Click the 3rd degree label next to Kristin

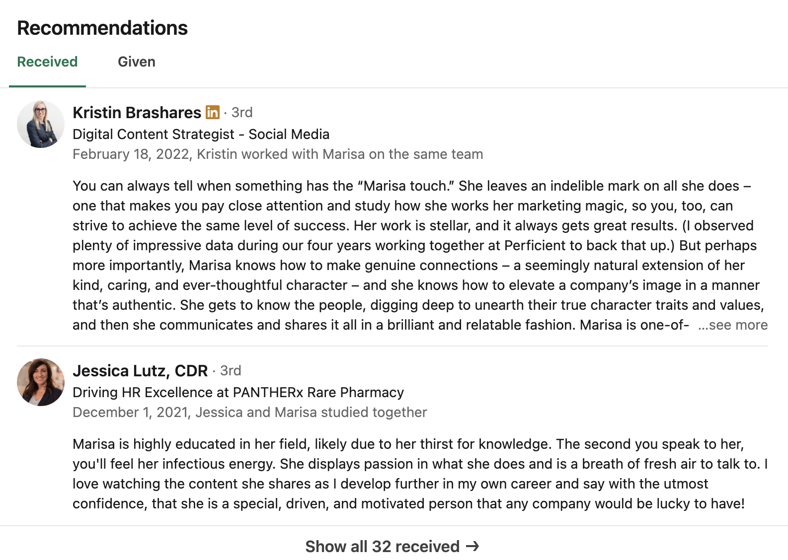(242, 113)
